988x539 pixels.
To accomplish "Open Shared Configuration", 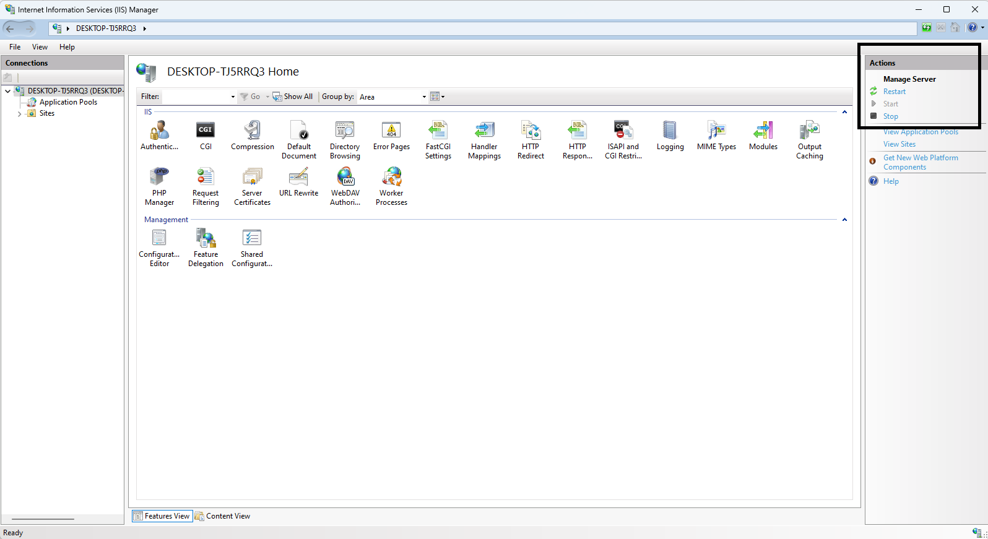I will coord(252,248).
